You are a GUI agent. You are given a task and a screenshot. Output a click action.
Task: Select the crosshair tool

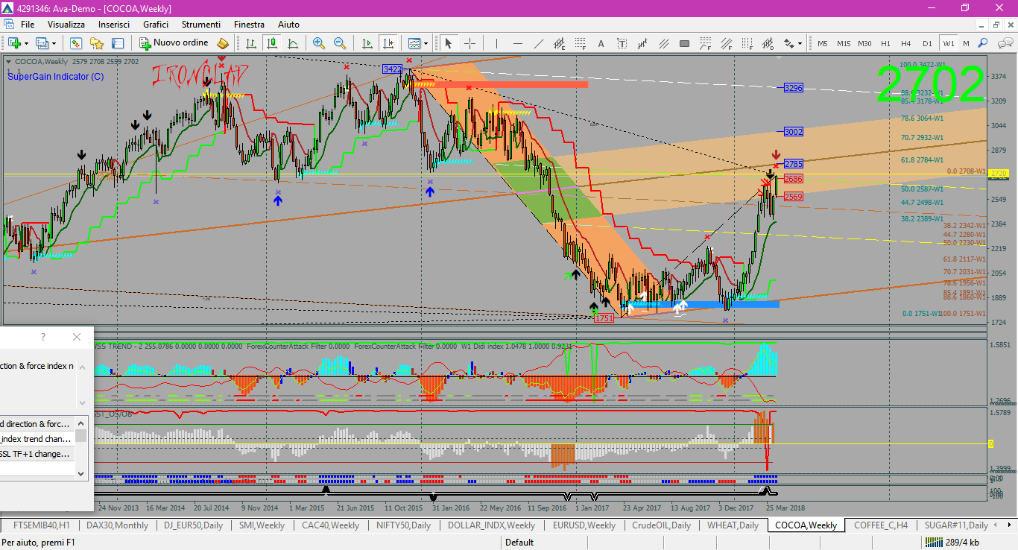pos(470,43)
